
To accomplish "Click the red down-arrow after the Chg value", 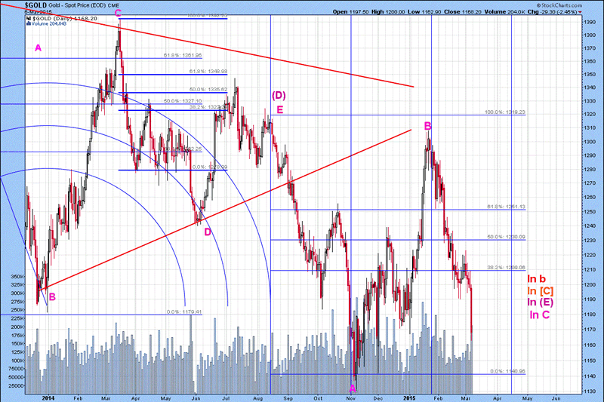I will click(x=580, y=12).
